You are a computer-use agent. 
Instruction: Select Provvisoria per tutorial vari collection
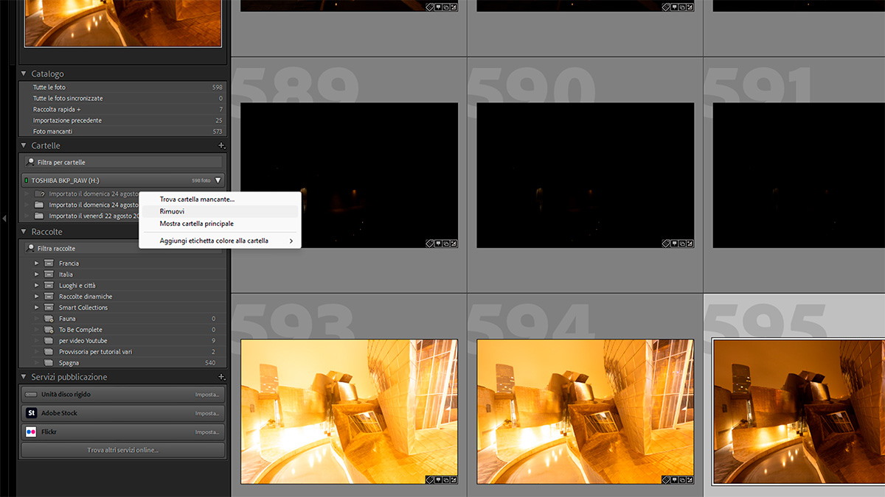[123, 351]
